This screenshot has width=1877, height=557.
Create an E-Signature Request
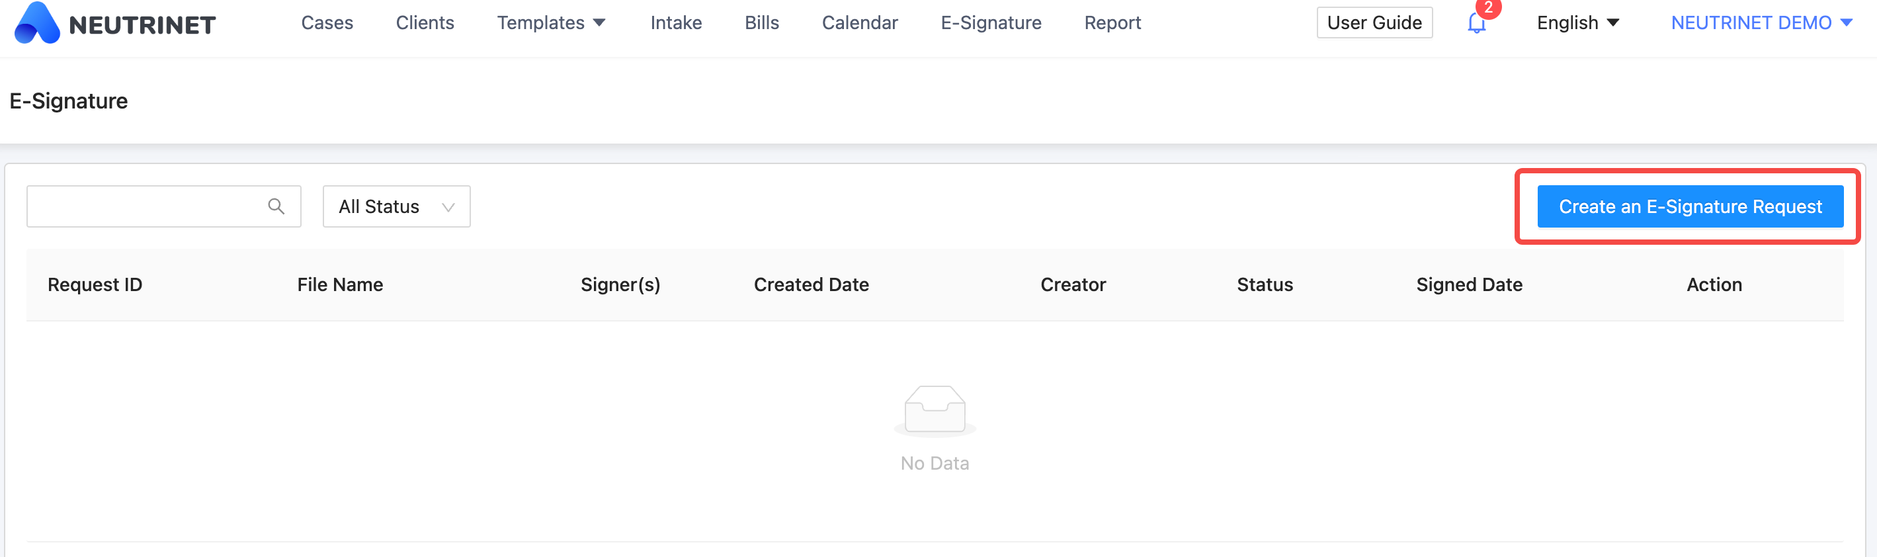tap(1690, 207)
